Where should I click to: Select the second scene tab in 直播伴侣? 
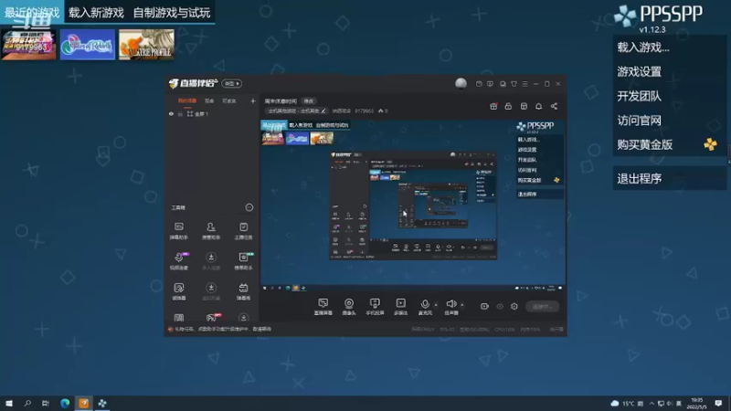pyautogui.click(x=209, y=101)
